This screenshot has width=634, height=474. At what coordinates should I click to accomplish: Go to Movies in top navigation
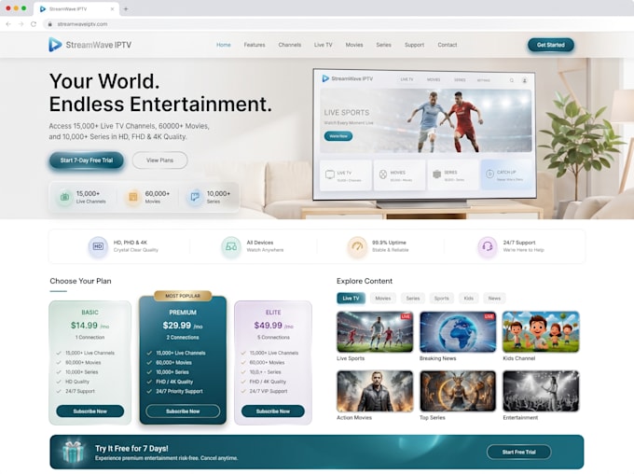[x=354, y=45]
